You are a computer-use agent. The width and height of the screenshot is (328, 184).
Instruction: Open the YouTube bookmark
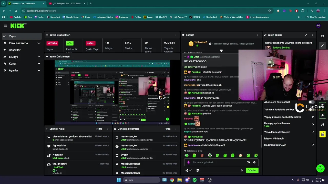[16, 17]
